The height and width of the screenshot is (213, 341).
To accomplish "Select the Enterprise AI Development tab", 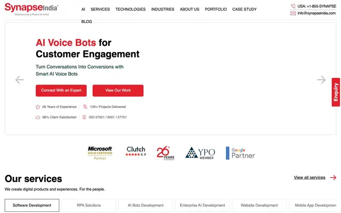I will coord(202,205).
